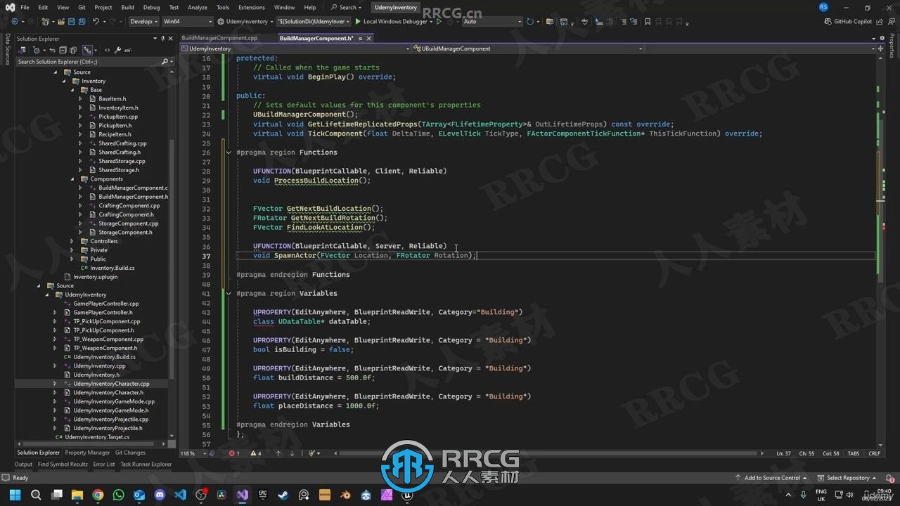
Task: Expand the Controllers folder in Solution Explorer
Action: (72, 241)
